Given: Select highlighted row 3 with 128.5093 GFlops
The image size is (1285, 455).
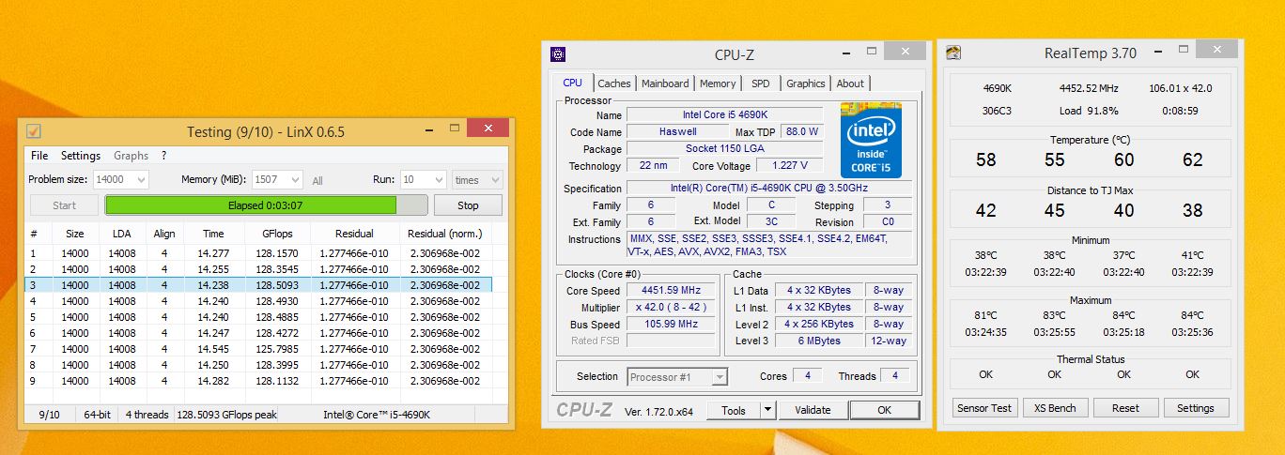Looking at the screenshot, I should click(x=258, y=285).
